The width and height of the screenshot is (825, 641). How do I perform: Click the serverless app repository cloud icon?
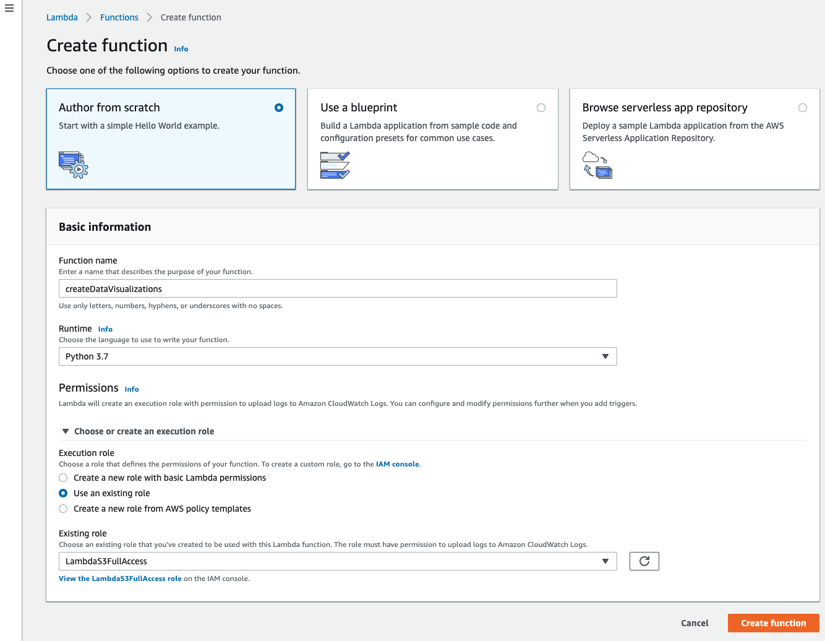pos(597,165)
